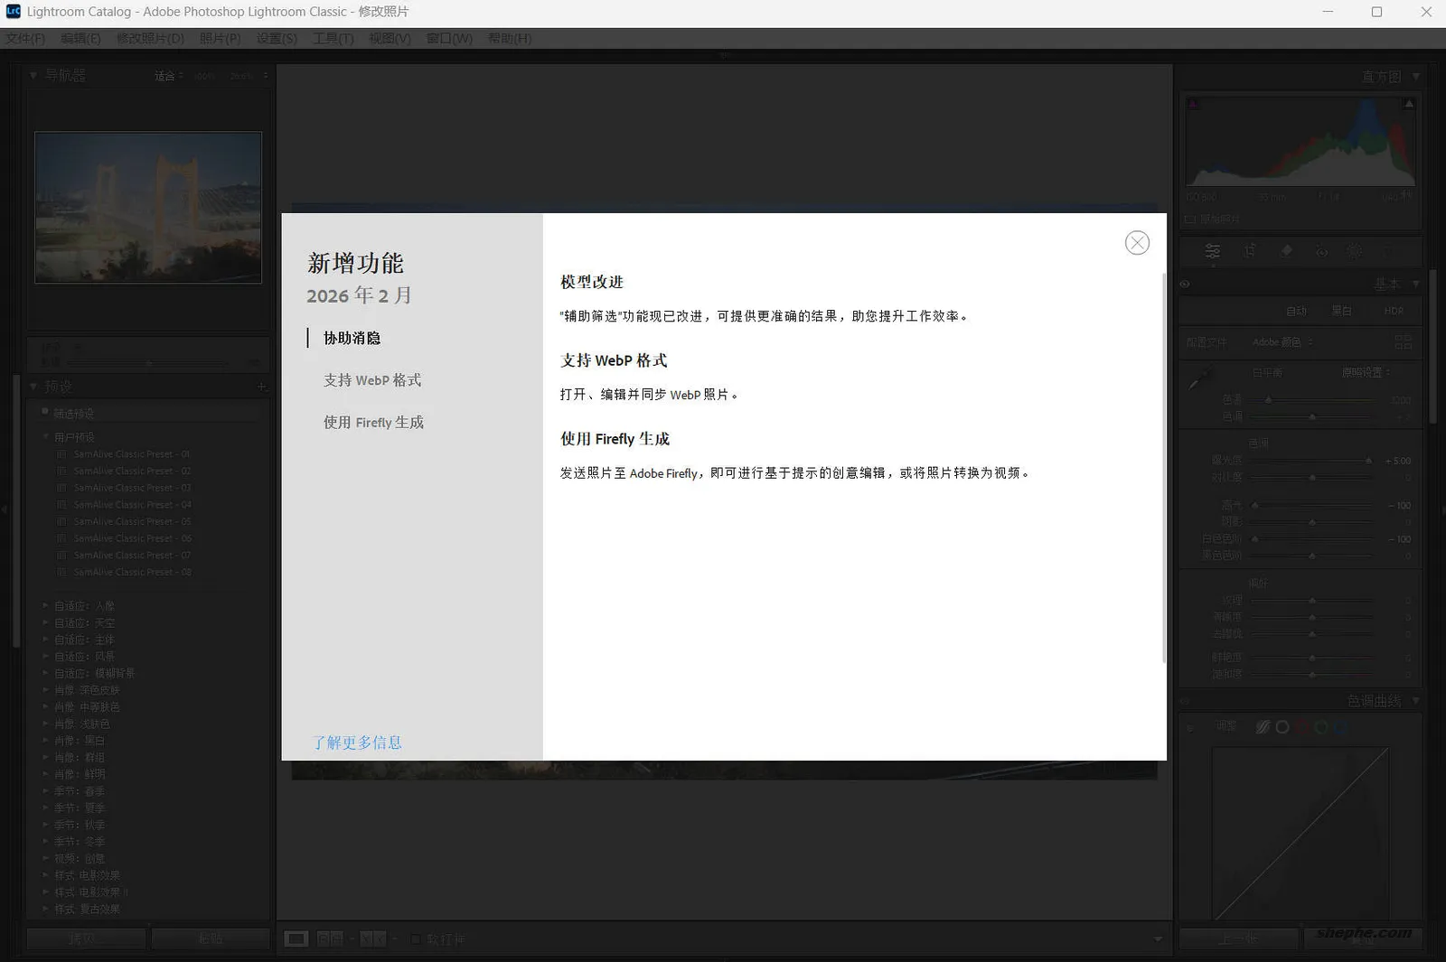
Task: Select the Crop tool in the tool strip
Action: click(x=1248, y=251)
